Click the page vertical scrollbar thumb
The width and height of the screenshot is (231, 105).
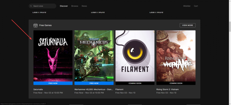[230, 26]
